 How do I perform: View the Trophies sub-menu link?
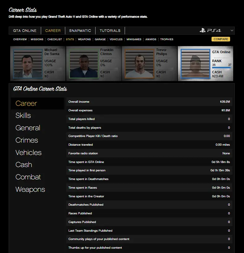tap(167, 39)
